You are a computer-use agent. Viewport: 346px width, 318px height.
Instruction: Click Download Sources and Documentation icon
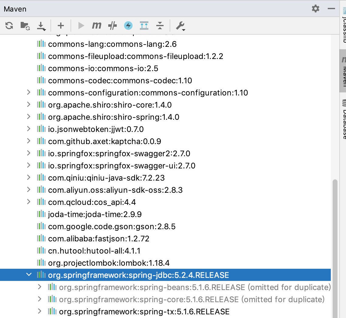tap(41, 26)
